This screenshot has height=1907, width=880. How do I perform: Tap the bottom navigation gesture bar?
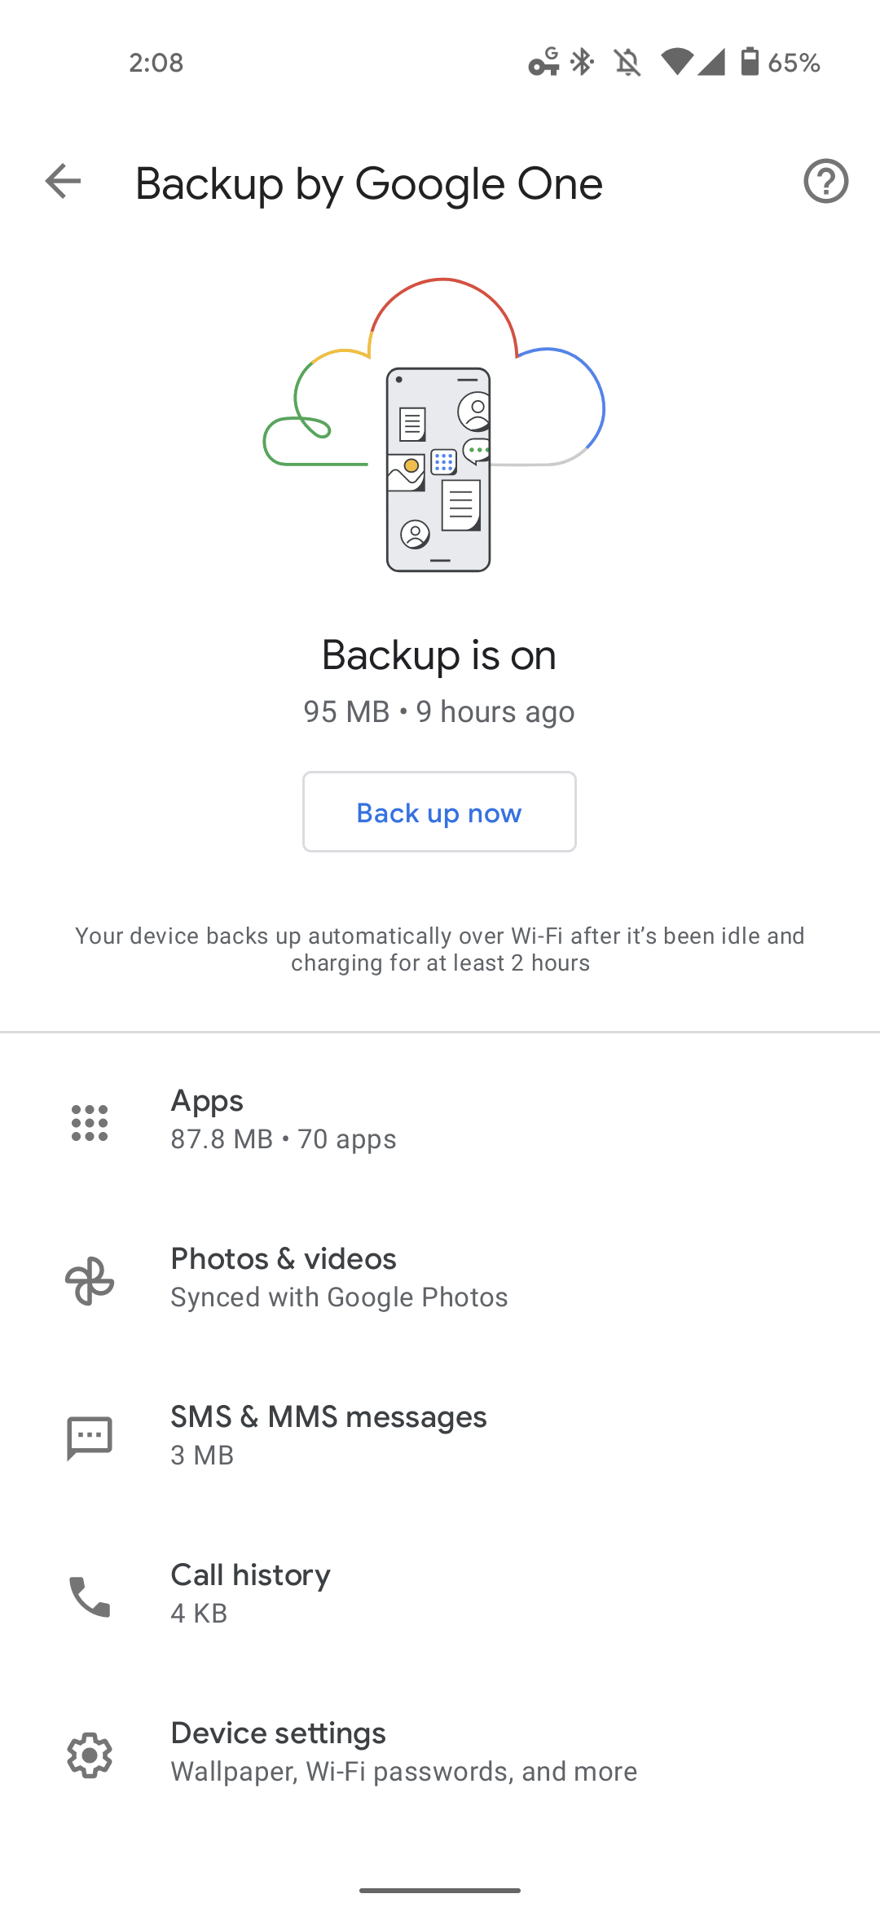tap(440, 1890)
